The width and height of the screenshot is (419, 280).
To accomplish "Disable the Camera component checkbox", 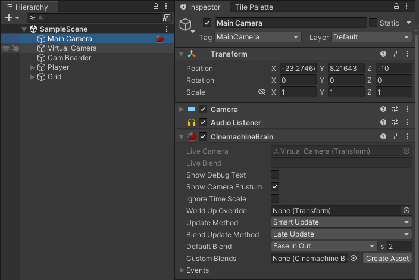I will [x=203, y=109].
